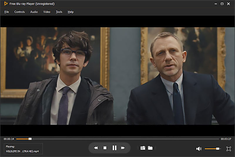Toggle fullscreen mode
This screenshot has height=157, width=235.
229,149
